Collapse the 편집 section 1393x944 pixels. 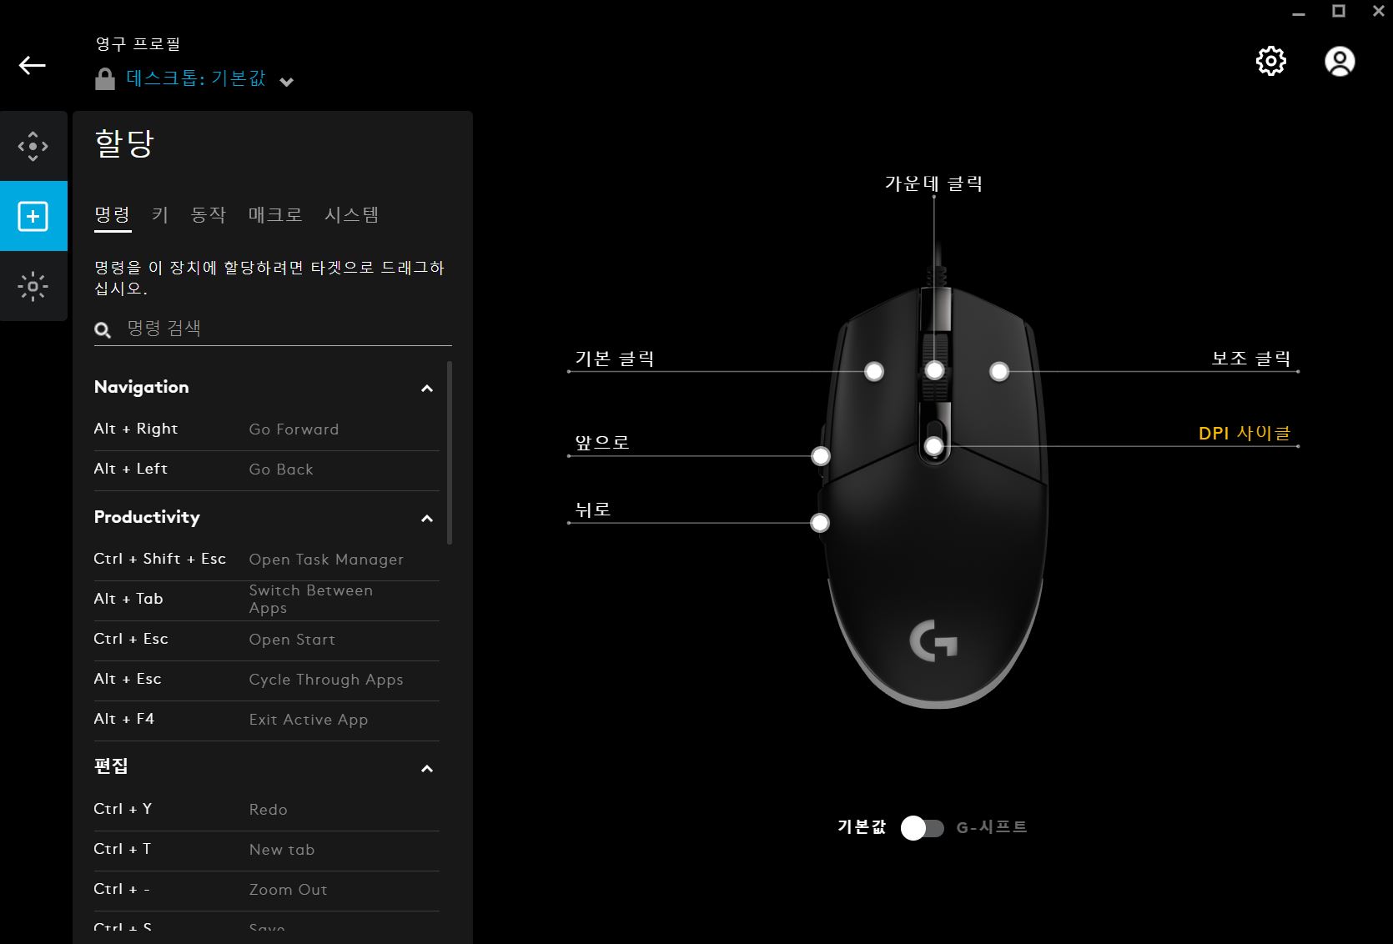[x=427, y=769]
